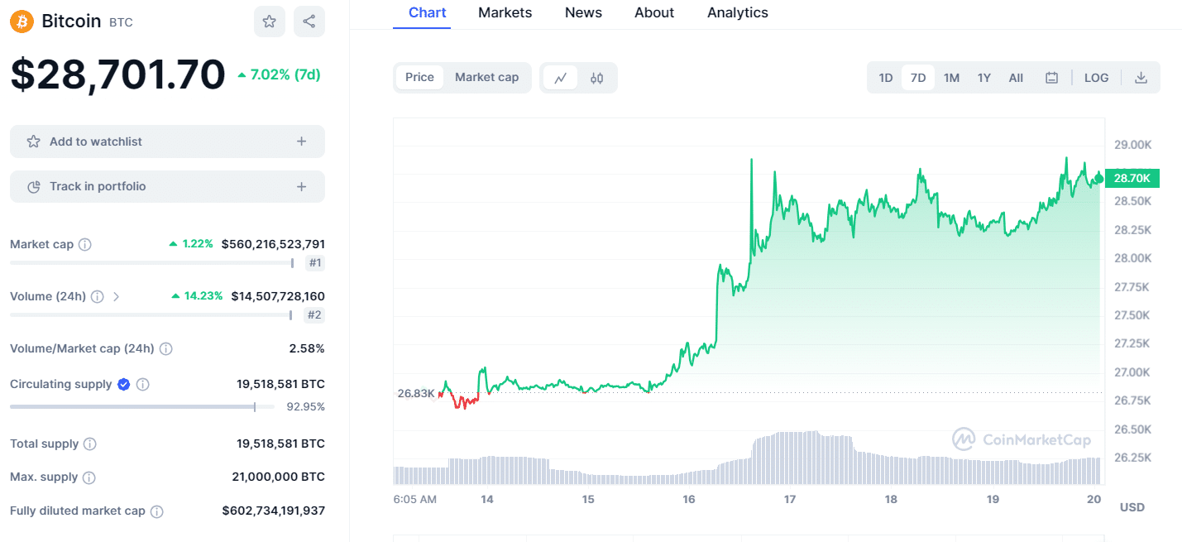Click the 6:05 AM time axis label

[x=415, y=499]
